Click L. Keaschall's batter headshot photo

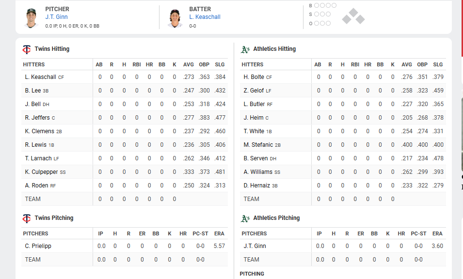[x=175, y=18]
